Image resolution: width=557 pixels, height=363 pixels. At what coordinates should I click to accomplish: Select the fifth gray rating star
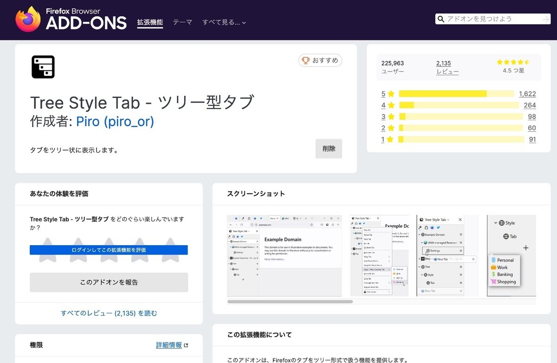[171, 249]
